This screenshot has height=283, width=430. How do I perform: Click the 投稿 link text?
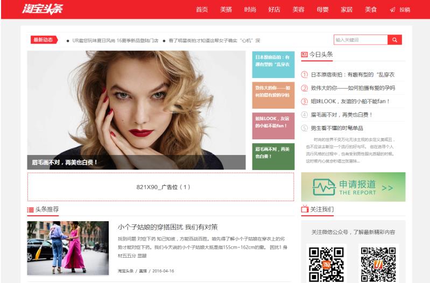(405, 10)
